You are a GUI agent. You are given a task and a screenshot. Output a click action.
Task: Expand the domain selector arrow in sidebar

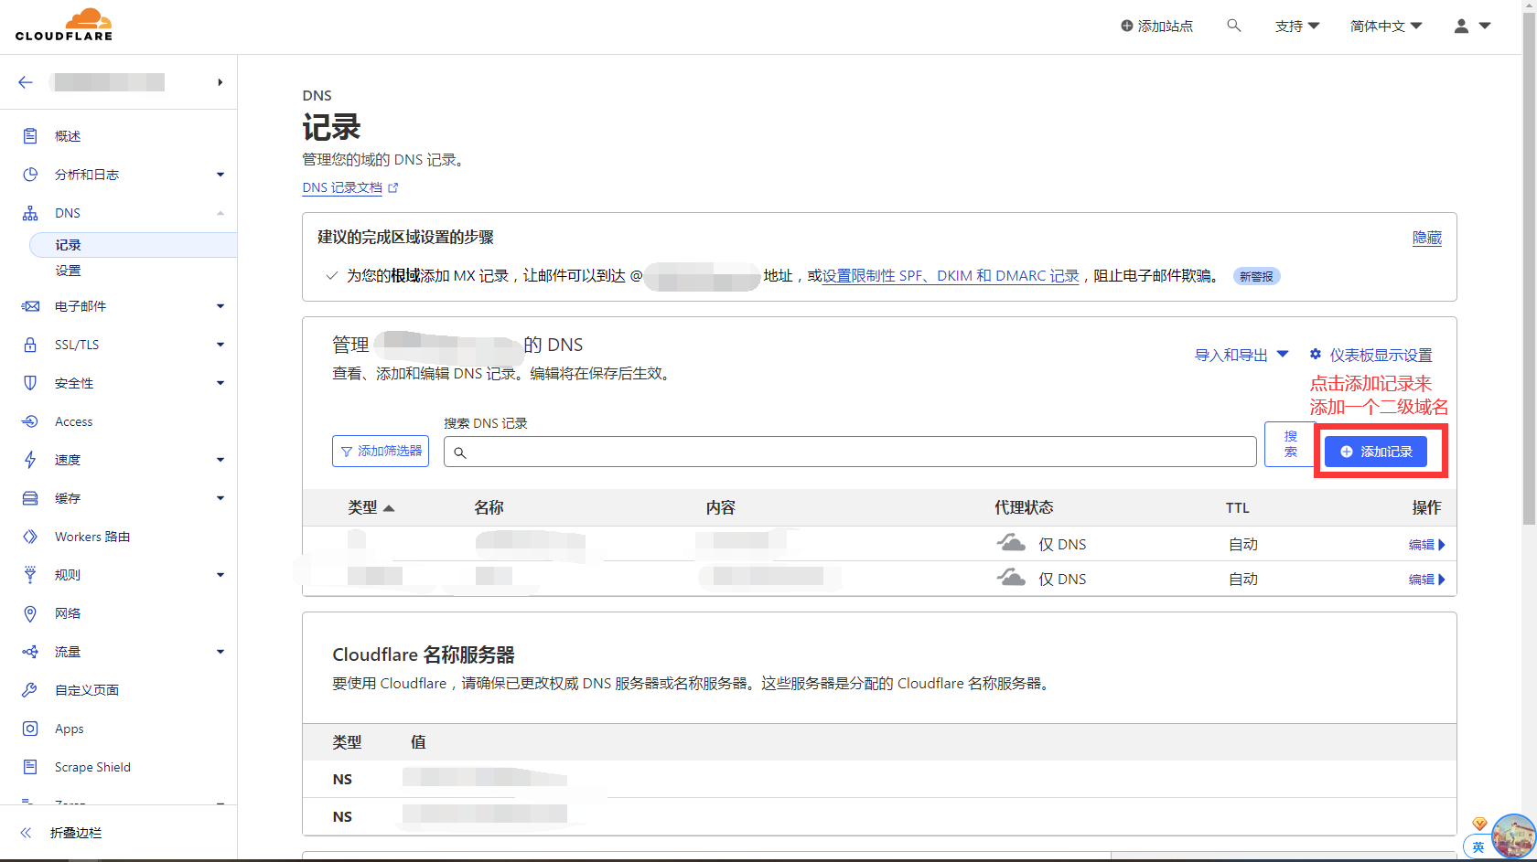(x=220, y=82)
